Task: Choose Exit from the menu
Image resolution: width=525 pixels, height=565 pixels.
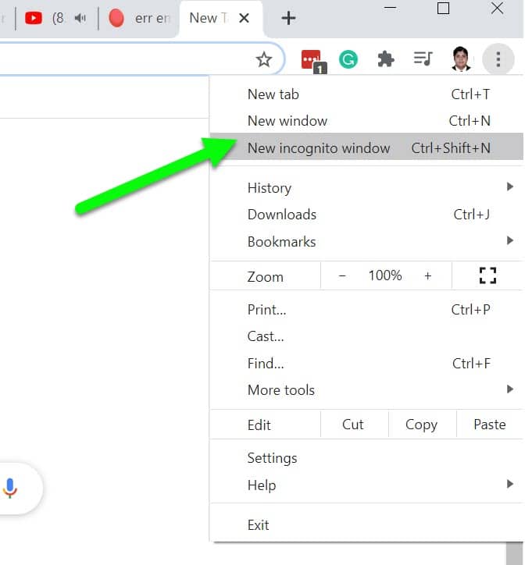Action: coord(366,525)
